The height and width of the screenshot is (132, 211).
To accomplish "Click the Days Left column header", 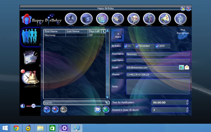I will 94,31.
